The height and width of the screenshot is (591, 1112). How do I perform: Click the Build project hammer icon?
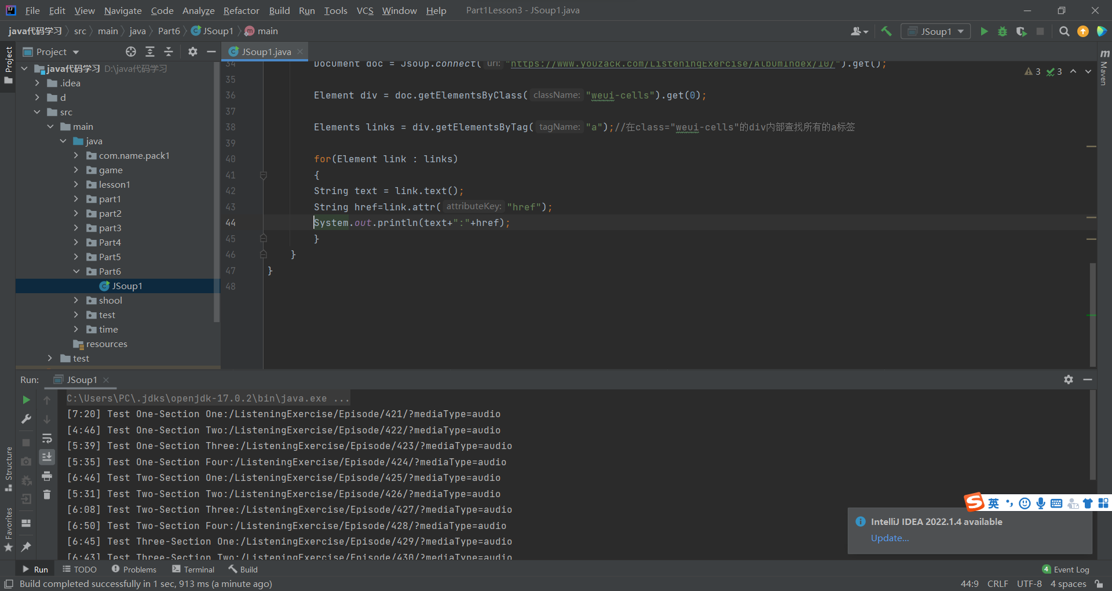886,31
